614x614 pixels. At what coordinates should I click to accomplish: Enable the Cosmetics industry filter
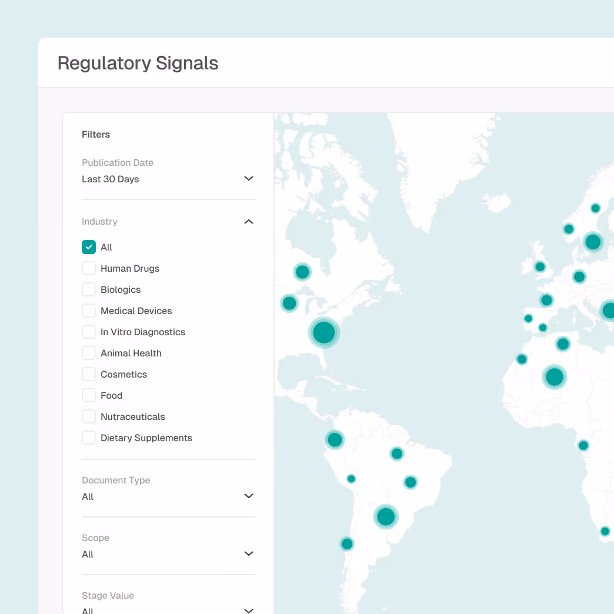pyautogui.click(x=89, y=374)
